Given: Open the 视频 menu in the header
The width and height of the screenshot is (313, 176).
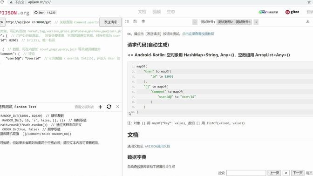Looking at the screenshot, I should 156,12.
